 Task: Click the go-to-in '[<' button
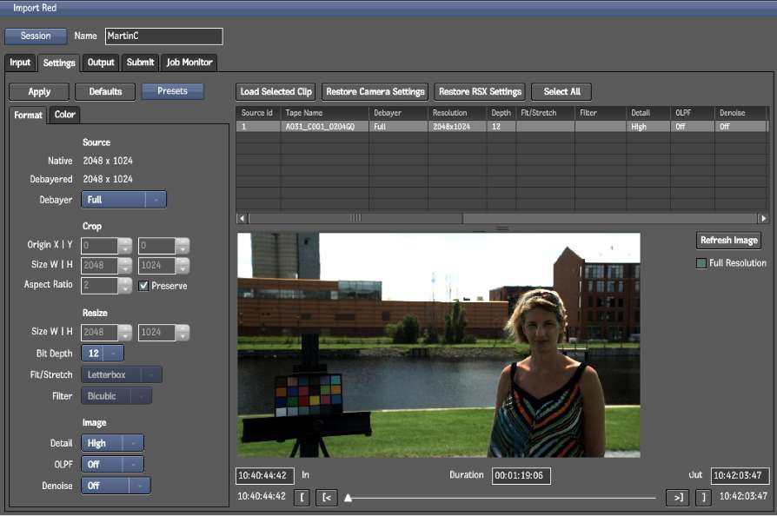click(327, 497)
